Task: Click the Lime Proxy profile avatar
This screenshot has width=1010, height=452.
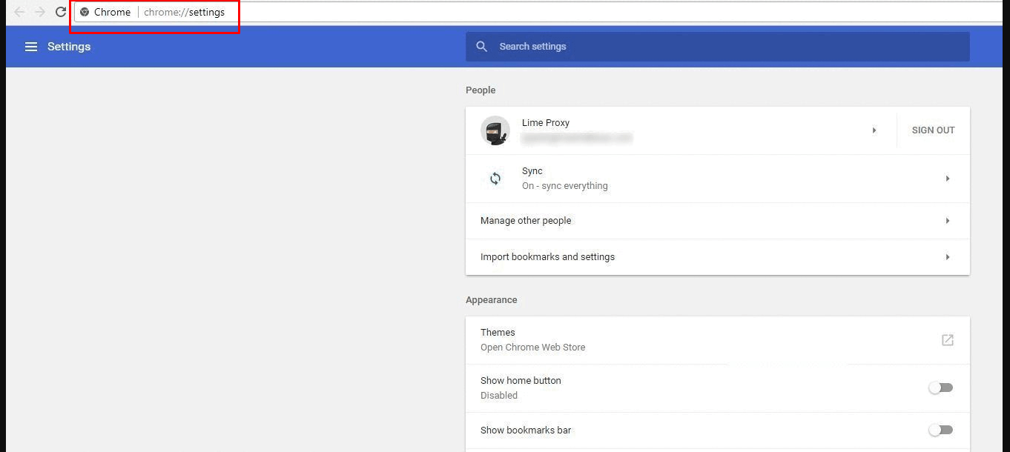Action: point(495,130)
